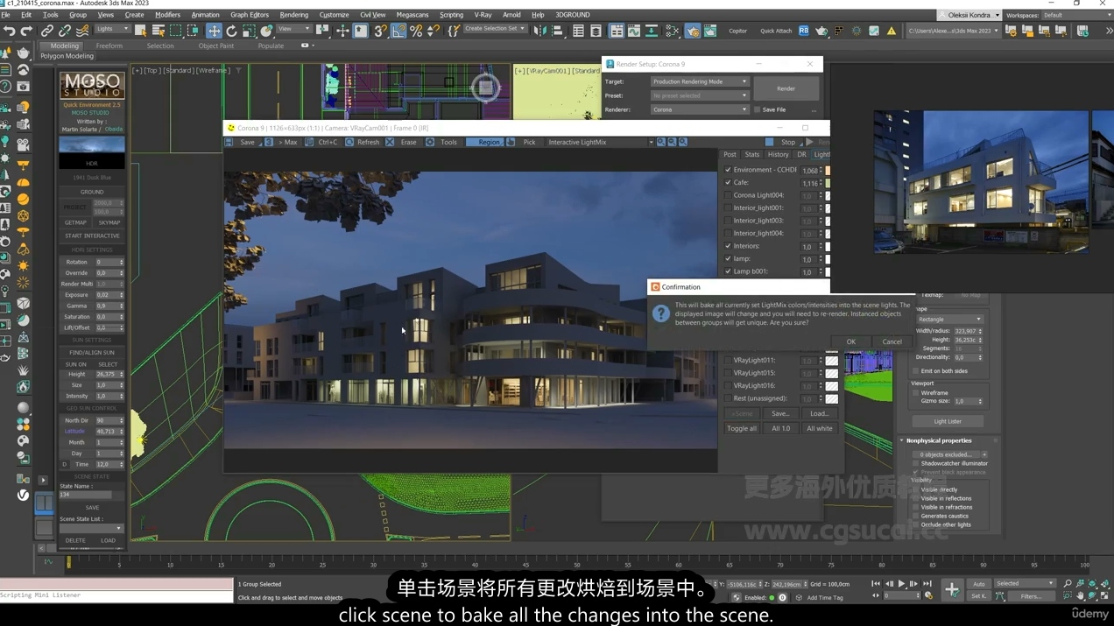This screenshot has height=626, width=1114.
Task: Click the Light Lister button
Action: (947, 421)
